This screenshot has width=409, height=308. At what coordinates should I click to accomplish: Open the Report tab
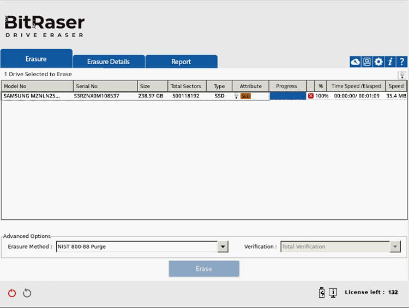coord(181,61)
